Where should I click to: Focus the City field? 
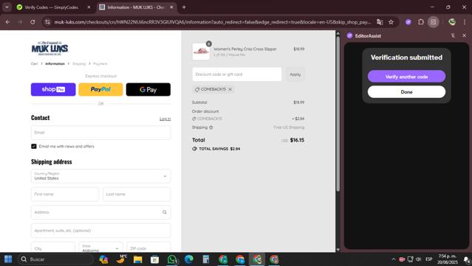[x=53, y=248]
